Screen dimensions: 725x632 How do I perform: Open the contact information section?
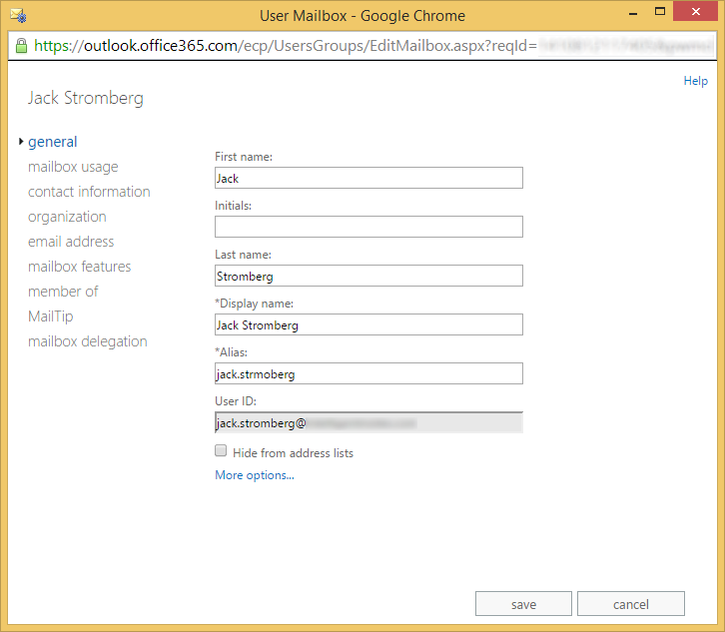(89, 192)
